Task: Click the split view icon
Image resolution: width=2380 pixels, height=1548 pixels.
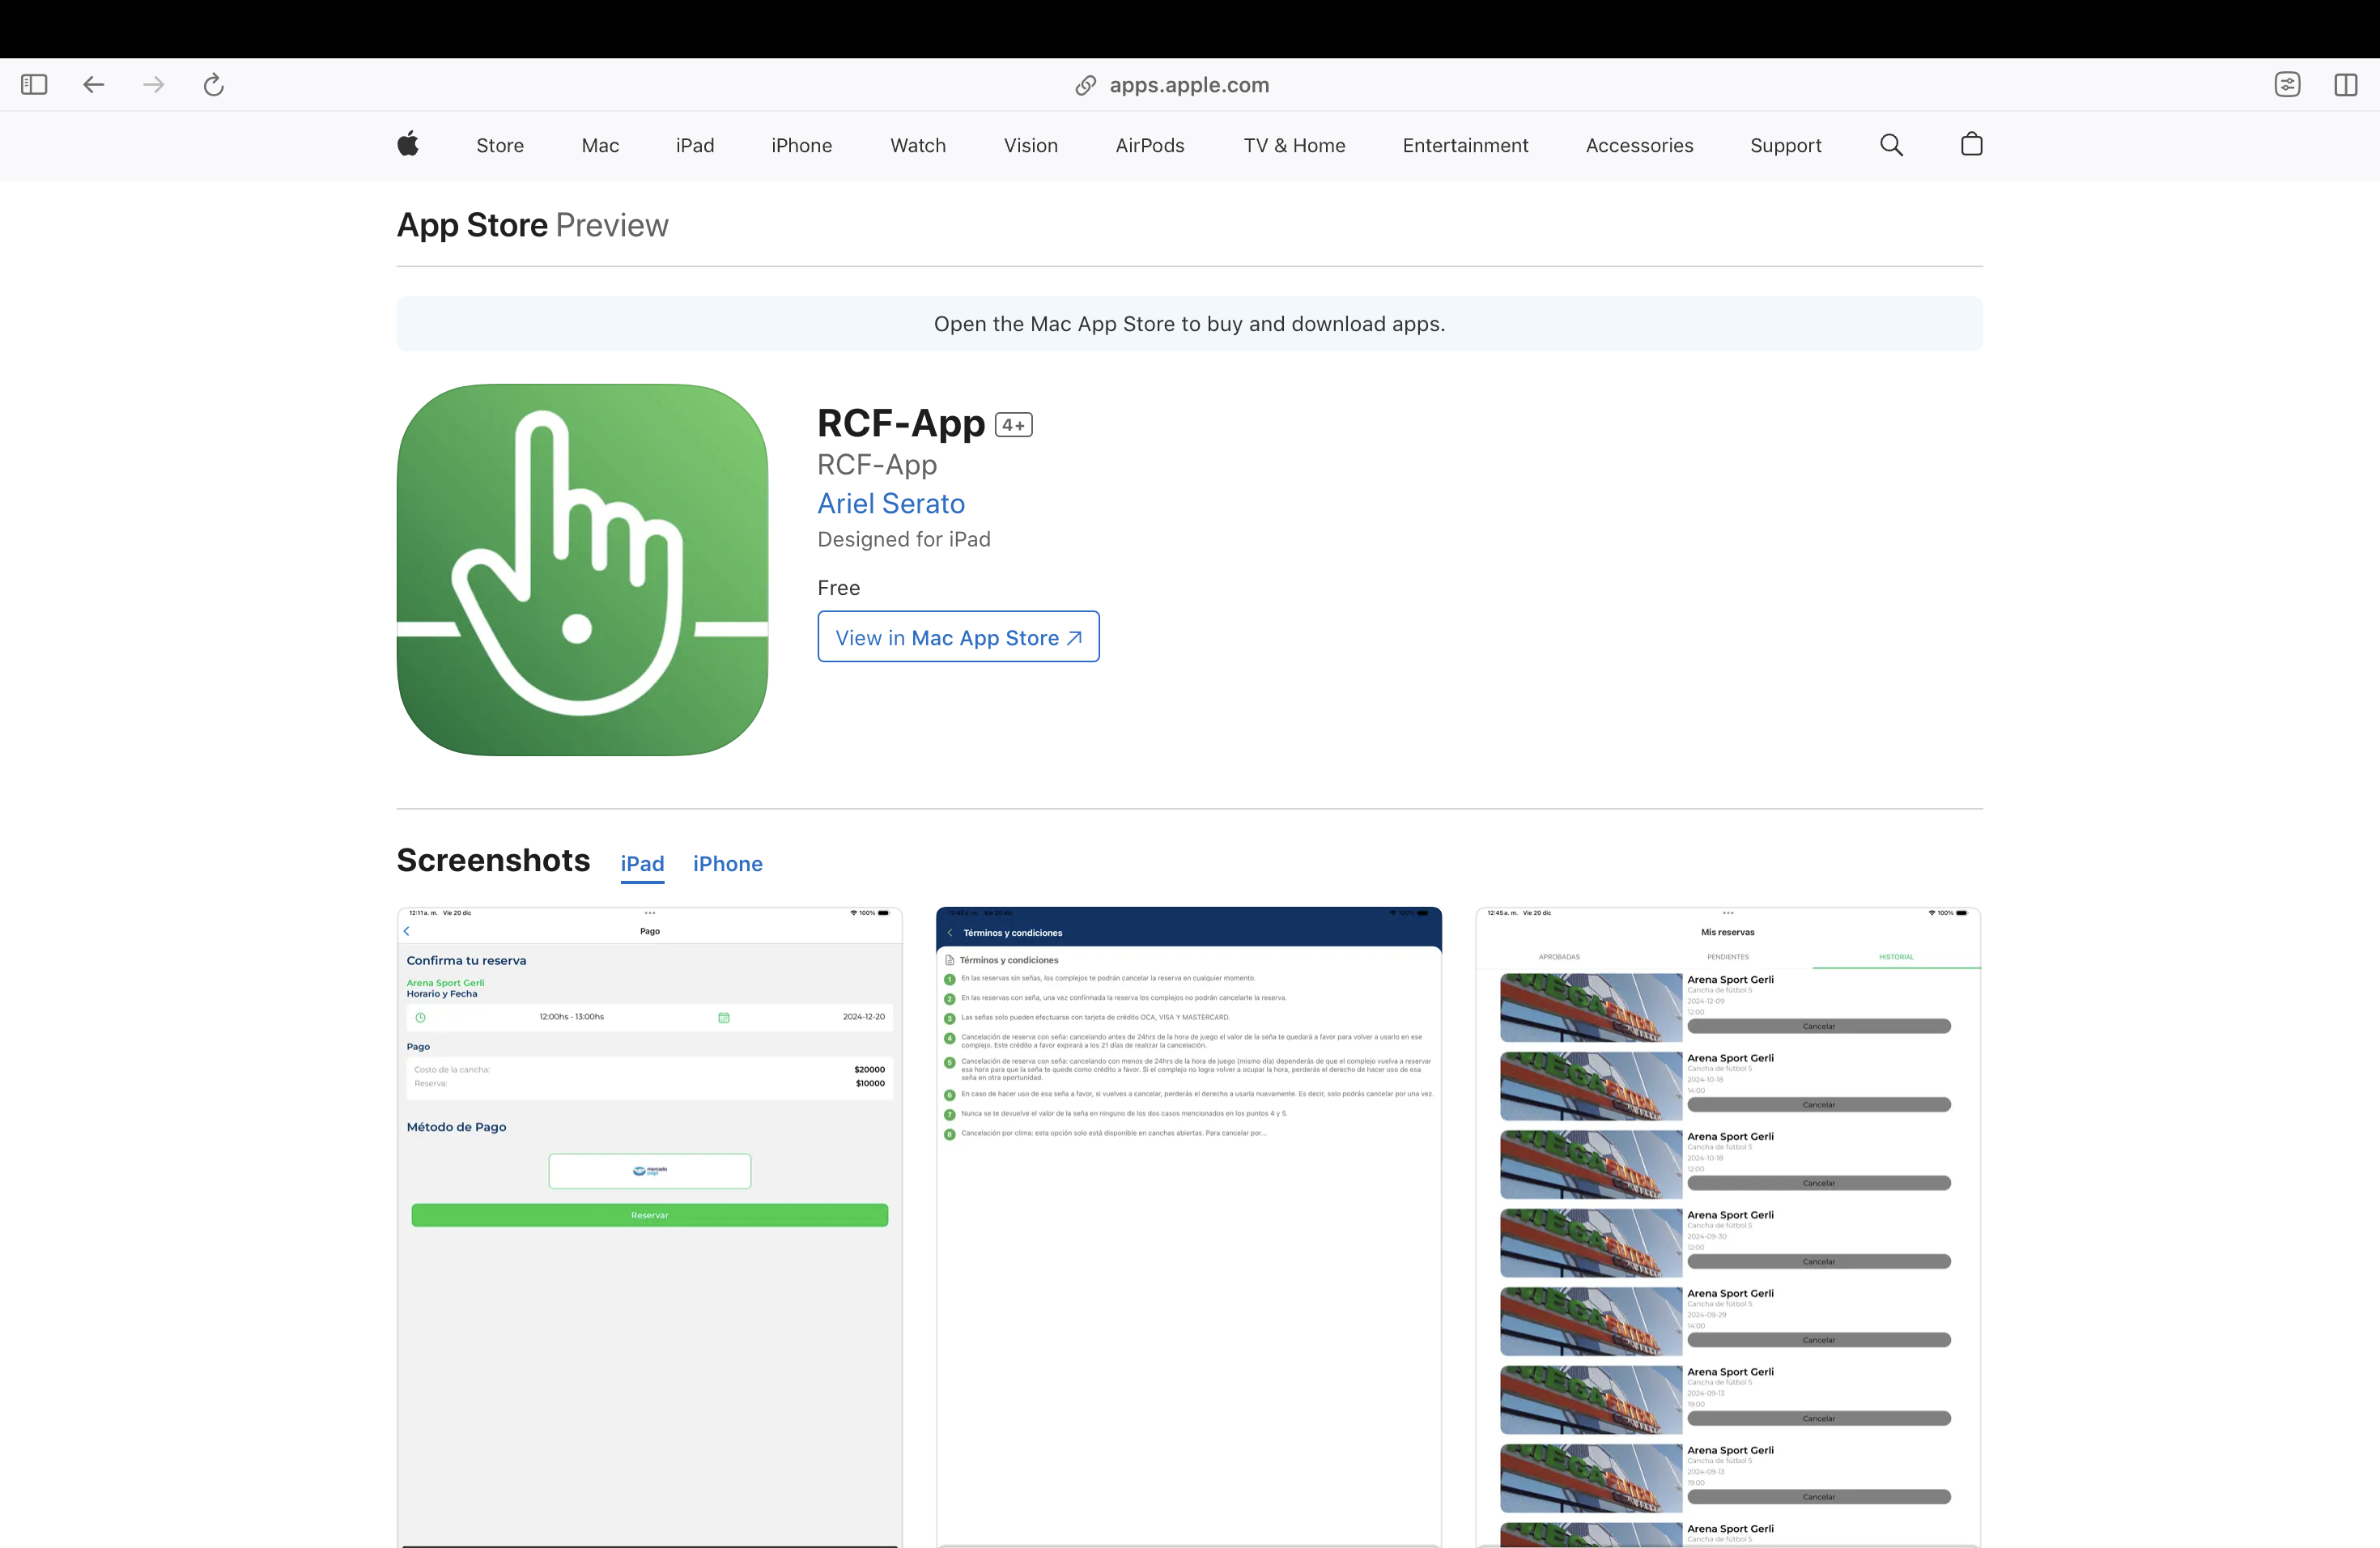Action: point(2345,85)
